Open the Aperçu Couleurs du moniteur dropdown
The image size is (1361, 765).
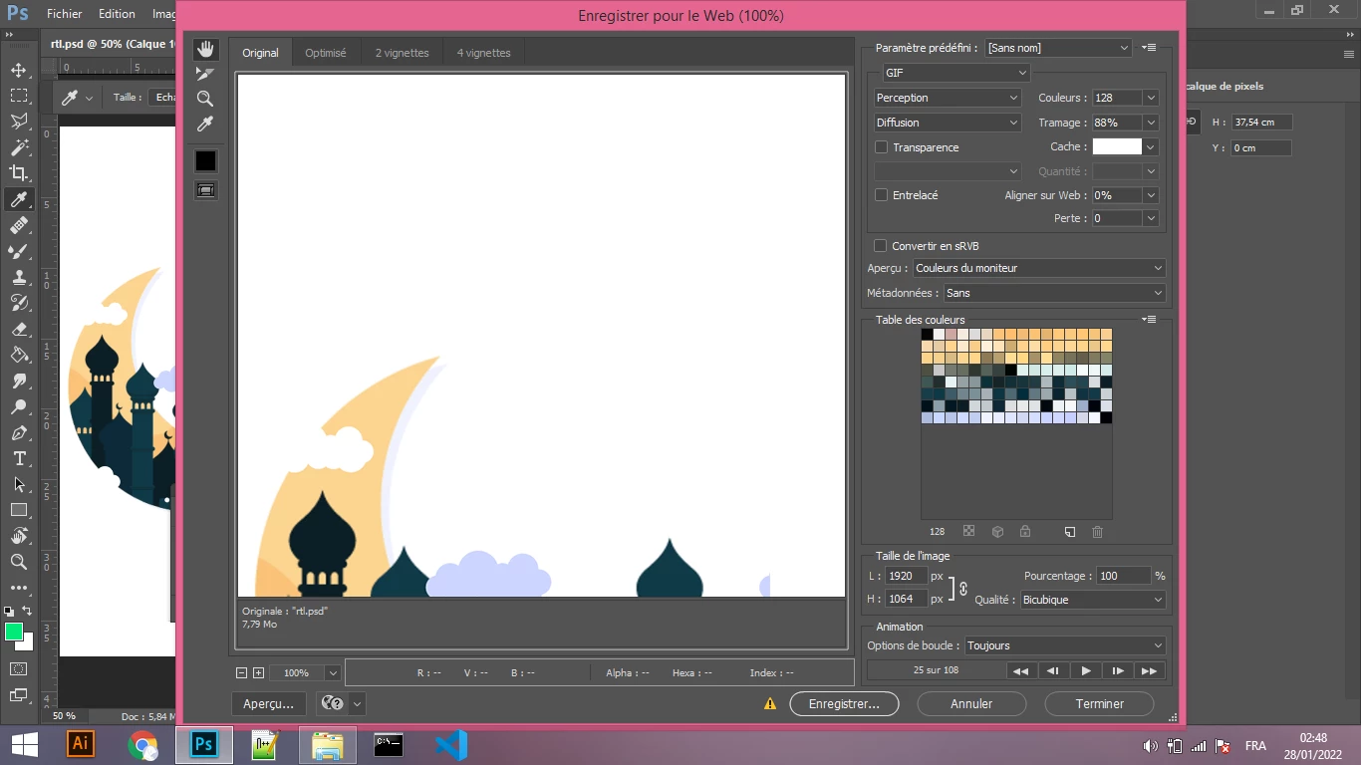coord(1039,268)
